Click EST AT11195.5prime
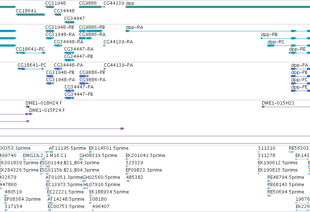 click(x=67, y=148)
